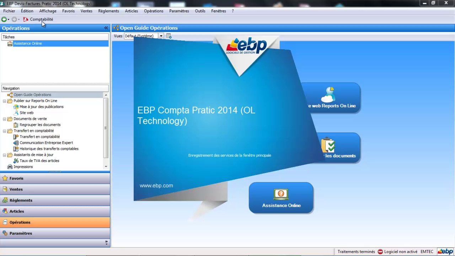Open the Outils menu

[x=200, y=11]
